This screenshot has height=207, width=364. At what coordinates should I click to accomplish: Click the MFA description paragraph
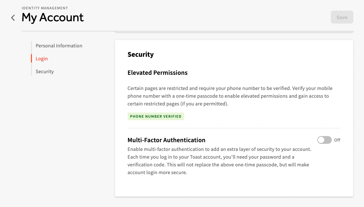click(219, 161)
